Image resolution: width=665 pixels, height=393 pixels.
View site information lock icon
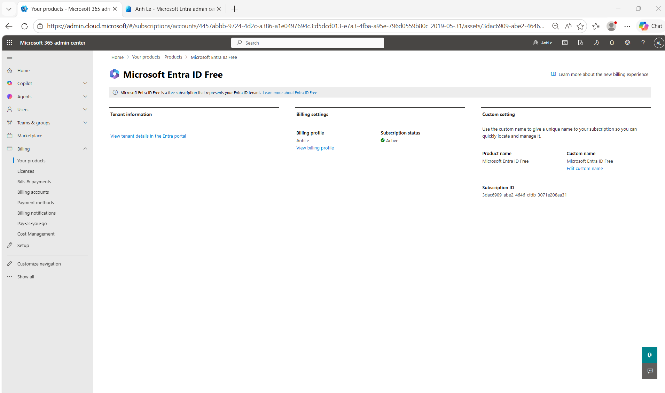[x=40, y=26]
